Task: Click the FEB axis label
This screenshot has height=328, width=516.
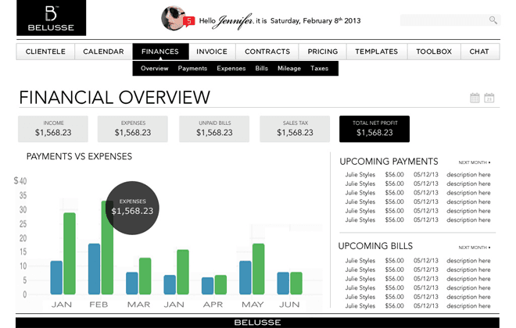Action: click(99, 305)
